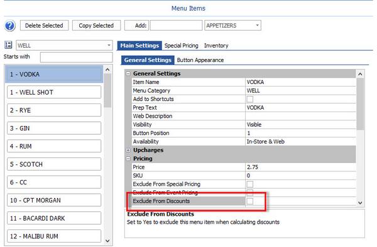Click the empty Web Description value field

[300, 116]
